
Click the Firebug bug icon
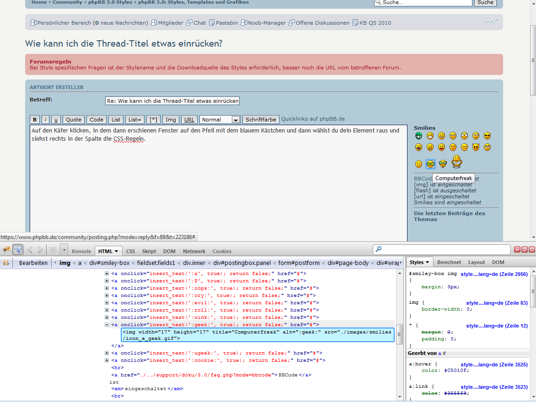click(x=6, y=249)
